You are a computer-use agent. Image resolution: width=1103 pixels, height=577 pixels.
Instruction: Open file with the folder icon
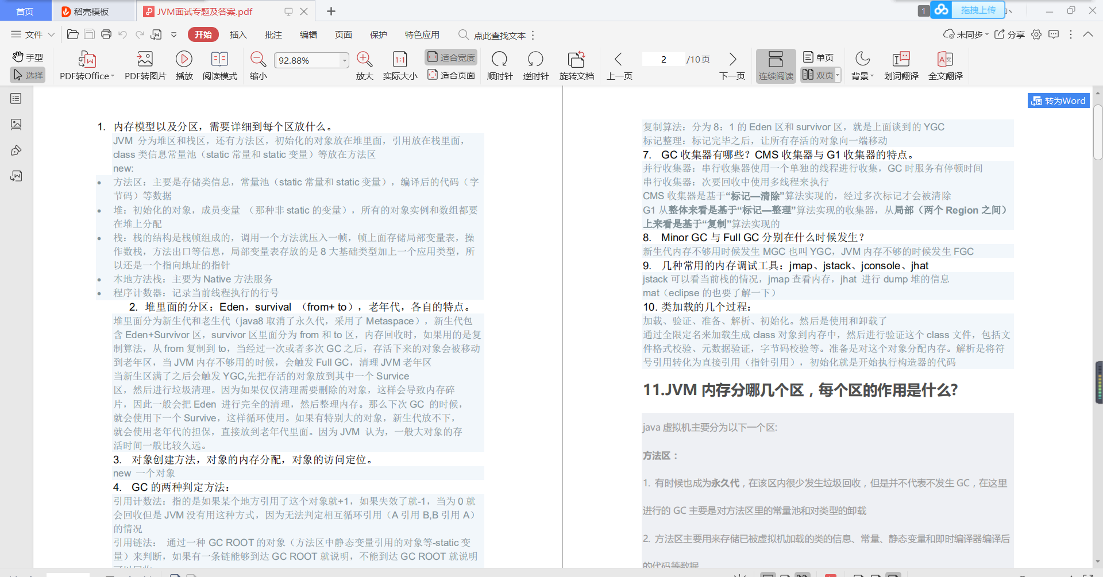pos(72,34)
